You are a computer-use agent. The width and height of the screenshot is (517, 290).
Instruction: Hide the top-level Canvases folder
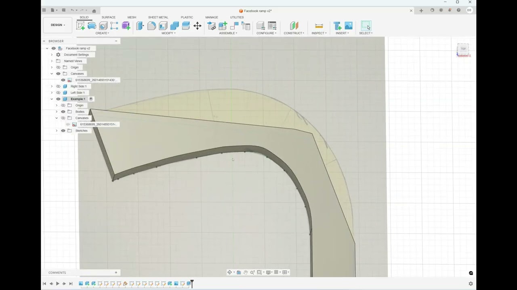[x=58, y=74]
